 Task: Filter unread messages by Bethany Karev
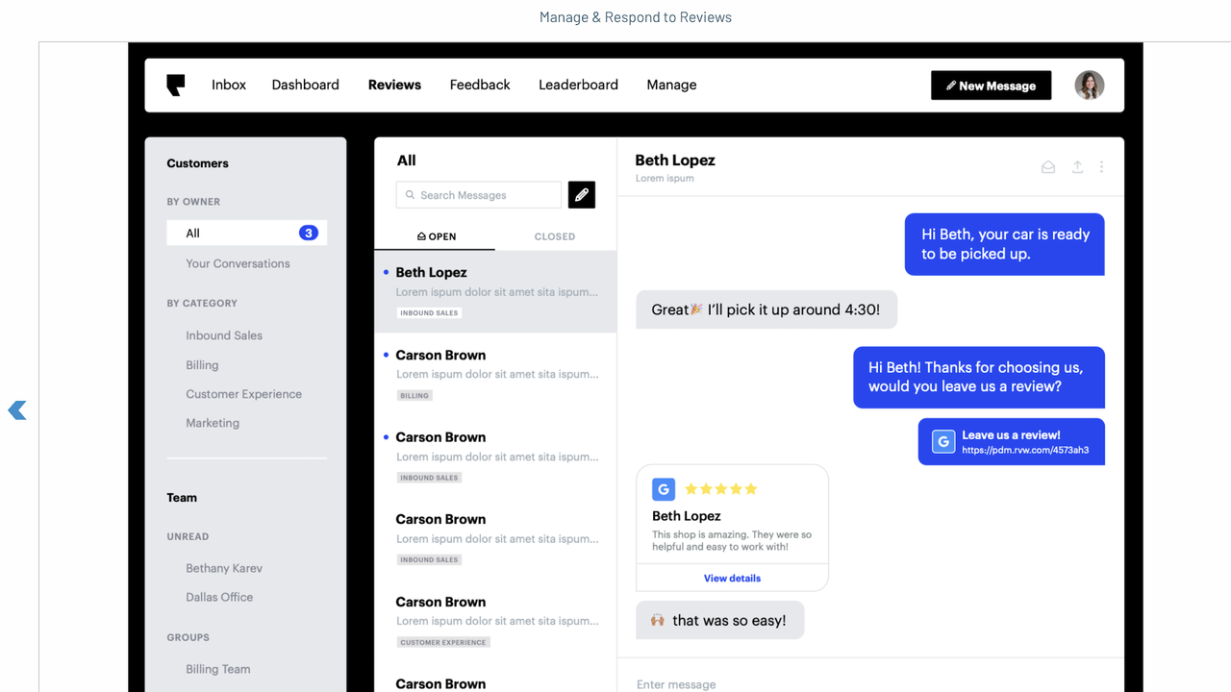pos(223,568)
